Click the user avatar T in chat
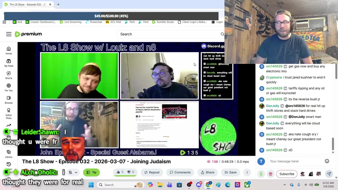This screenshot has width=338, height=190. pyautogui.click(x=261, y=161)
